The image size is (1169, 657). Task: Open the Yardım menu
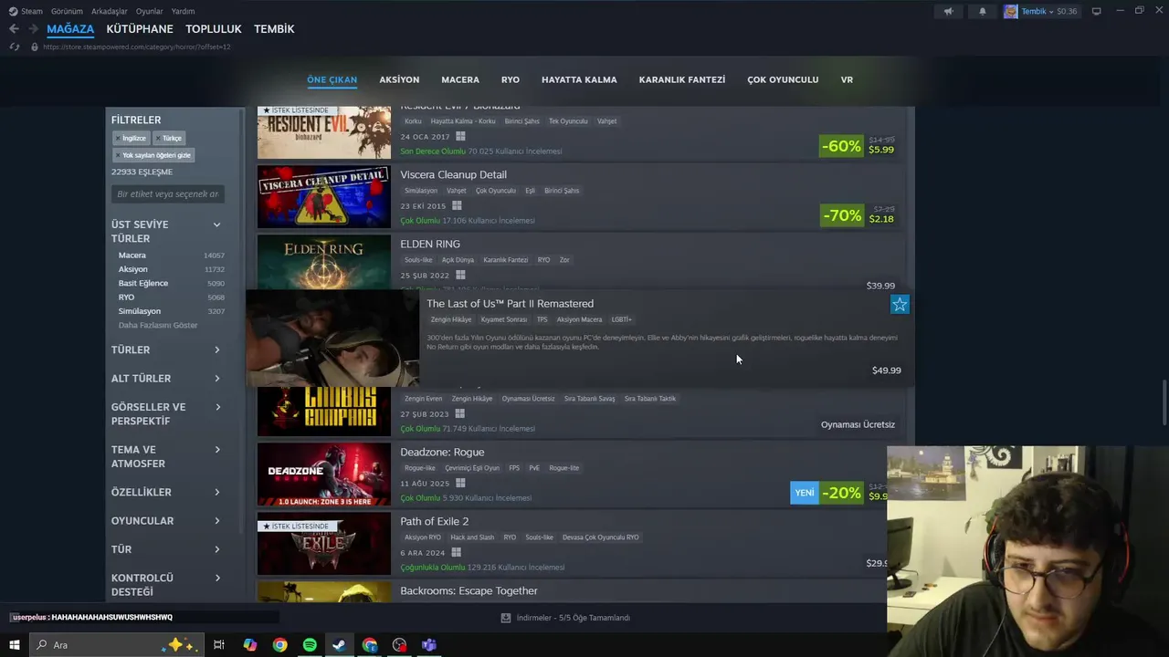pyautogui.click(x=183, y=11)
